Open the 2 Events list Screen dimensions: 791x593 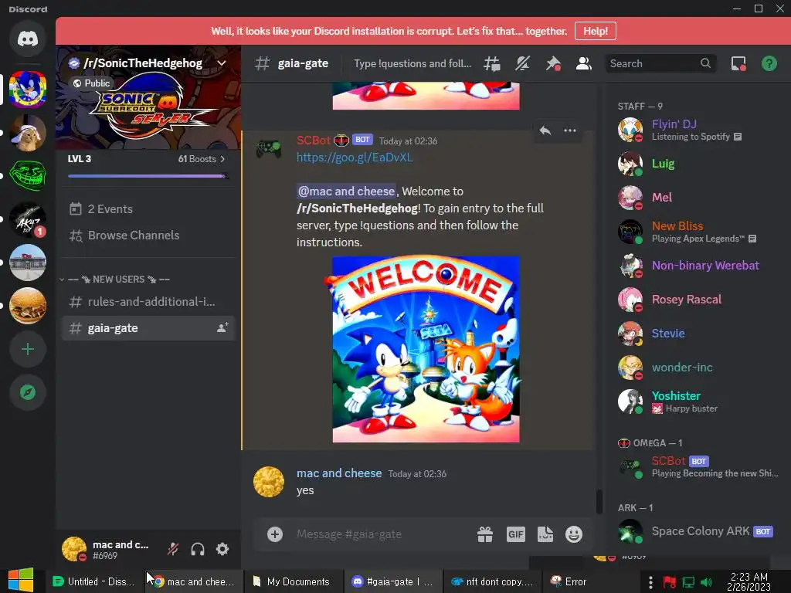pos(148,208)
